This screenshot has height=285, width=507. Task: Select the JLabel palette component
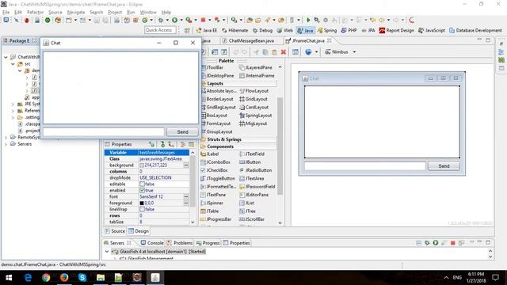pos(209,154)
